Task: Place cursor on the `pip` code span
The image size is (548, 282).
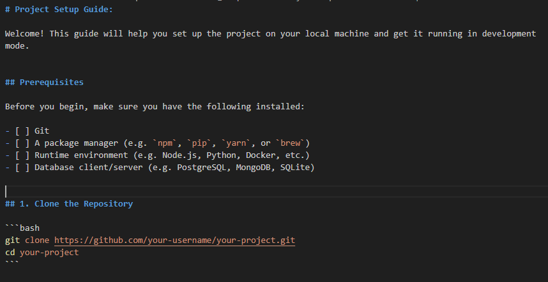Action: (x=199, y=143)
